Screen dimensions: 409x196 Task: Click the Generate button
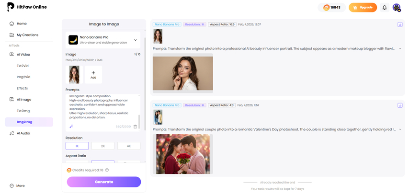[x=104, y=182]
